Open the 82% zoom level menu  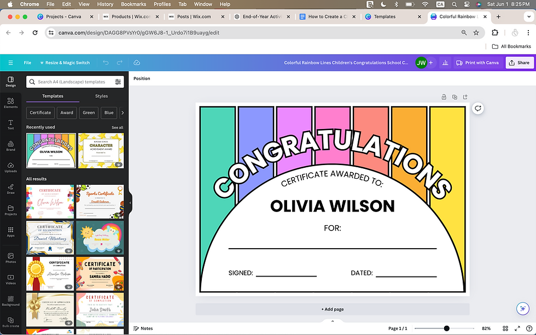(x=486, y=328)
